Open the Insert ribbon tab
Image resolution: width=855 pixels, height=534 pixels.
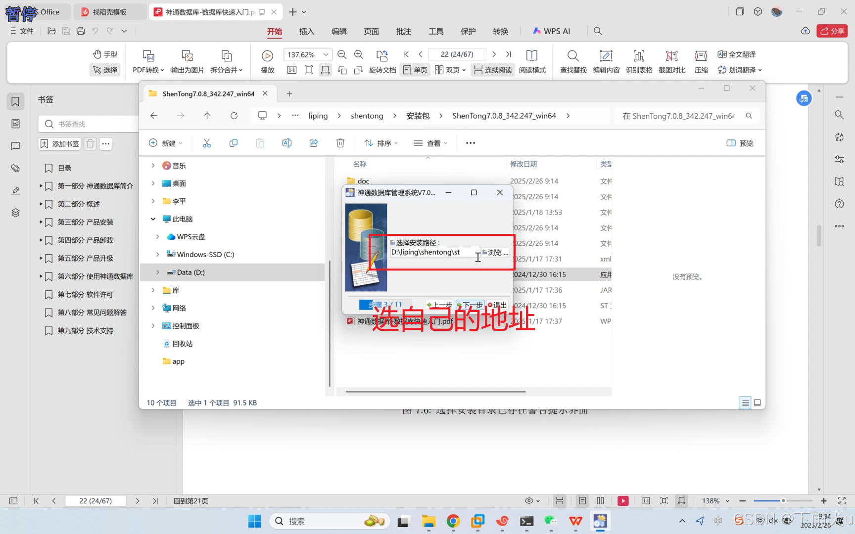point(306,31)
